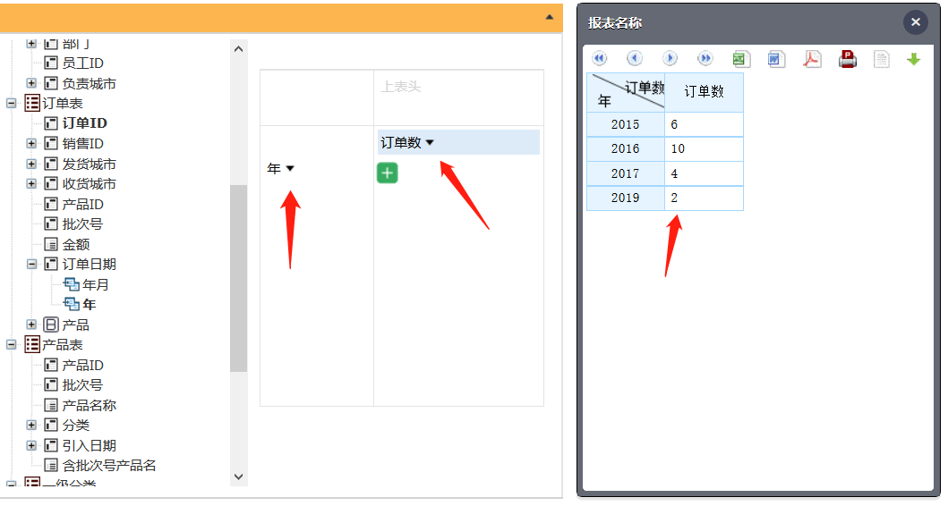This screenshot has height=506, width=948.
Task: Collapse the 订单表 table node
Action: [x=11, y=103]
